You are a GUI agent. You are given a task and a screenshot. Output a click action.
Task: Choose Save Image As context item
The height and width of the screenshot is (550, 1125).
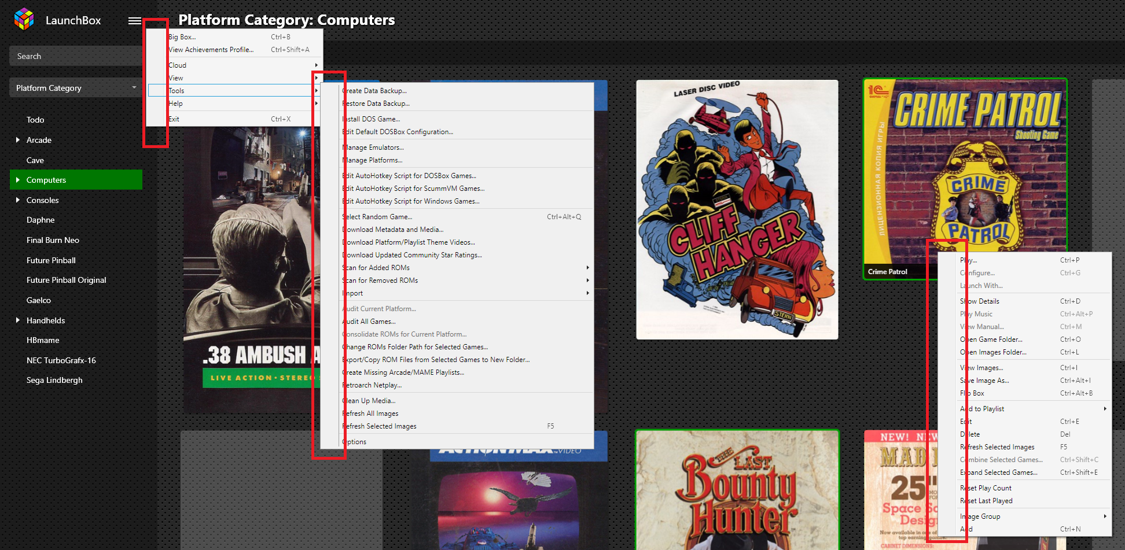[x=1024, y=381]
